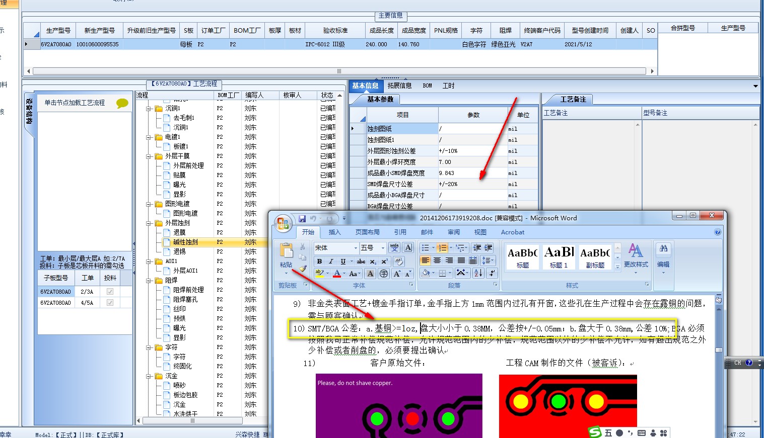The image size is (764, 438).
Task: Click the yellow speech bubble icon
Action: tap(122, 103)
